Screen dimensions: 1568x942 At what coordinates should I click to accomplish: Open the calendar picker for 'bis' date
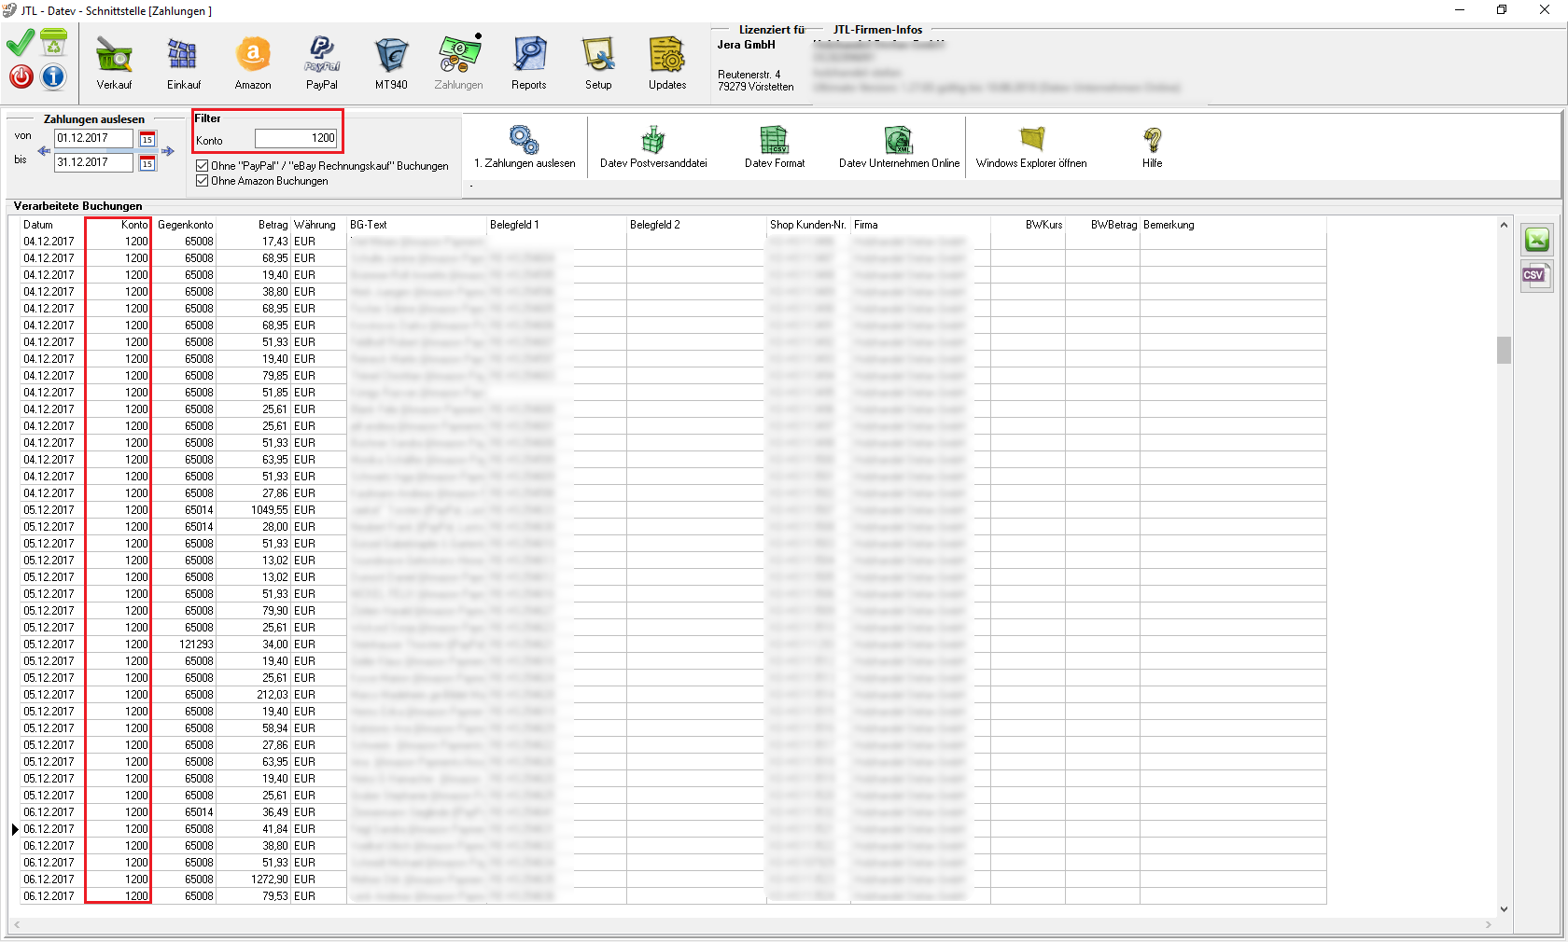click(147, 163)
